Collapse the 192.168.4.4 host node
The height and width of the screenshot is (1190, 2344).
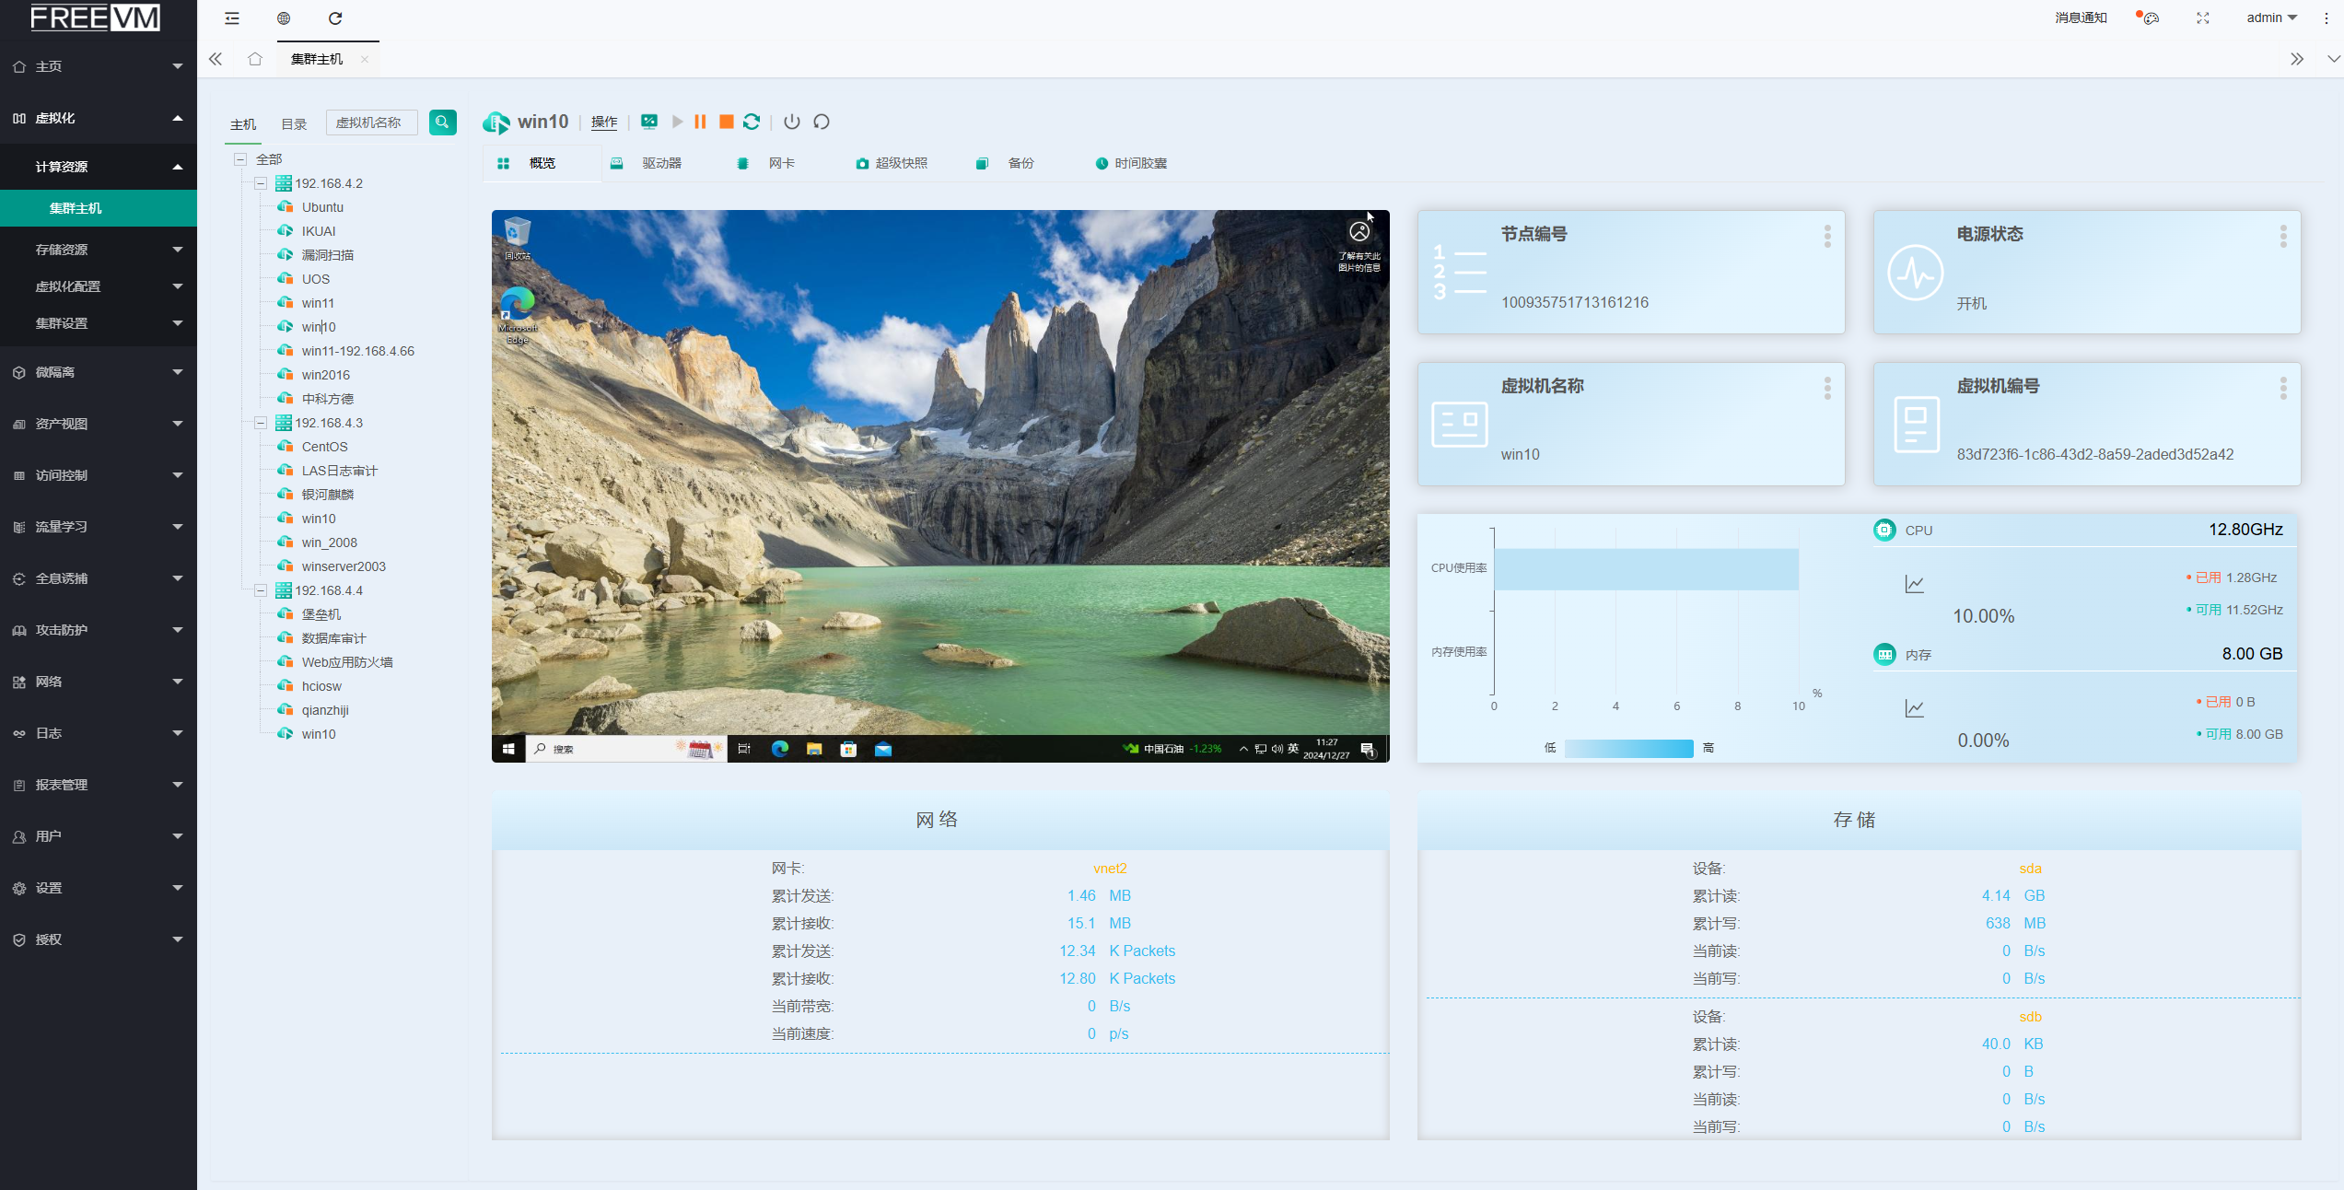click(x=261, y=590)
